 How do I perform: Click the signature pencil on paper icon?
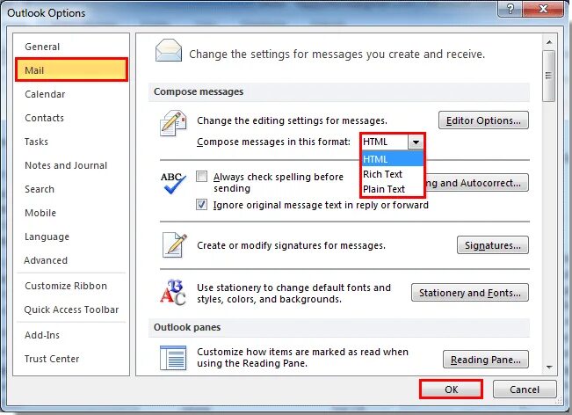point(175,244)
